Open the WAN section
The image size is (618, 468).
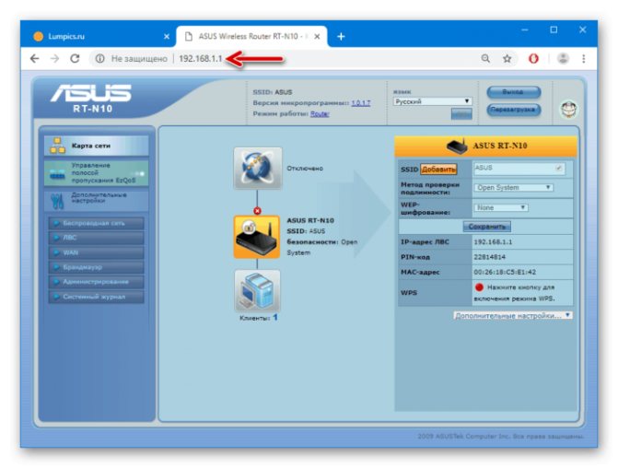(x=96, y=252)
